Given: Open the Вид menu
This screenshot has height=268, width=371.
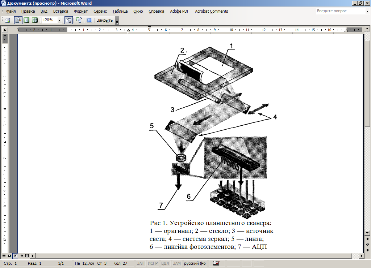Looking at the screenshot, I should pos(44,11).
